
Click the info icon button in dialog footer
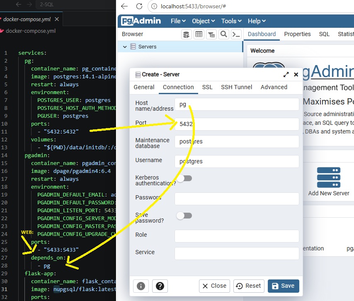pyautogui.click(x=141, y=286)
